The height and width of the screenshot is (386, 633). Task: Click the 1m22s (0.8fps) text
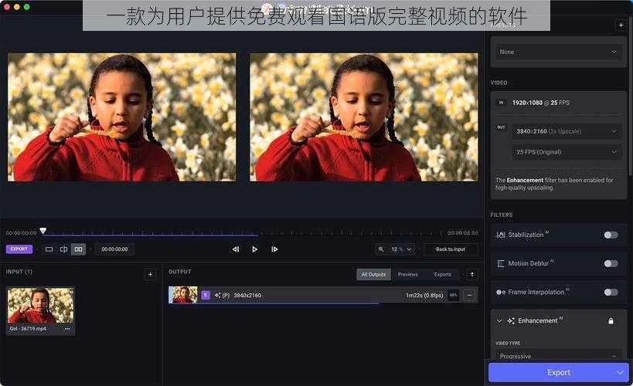pyautogui.click(x=424, y=295)
